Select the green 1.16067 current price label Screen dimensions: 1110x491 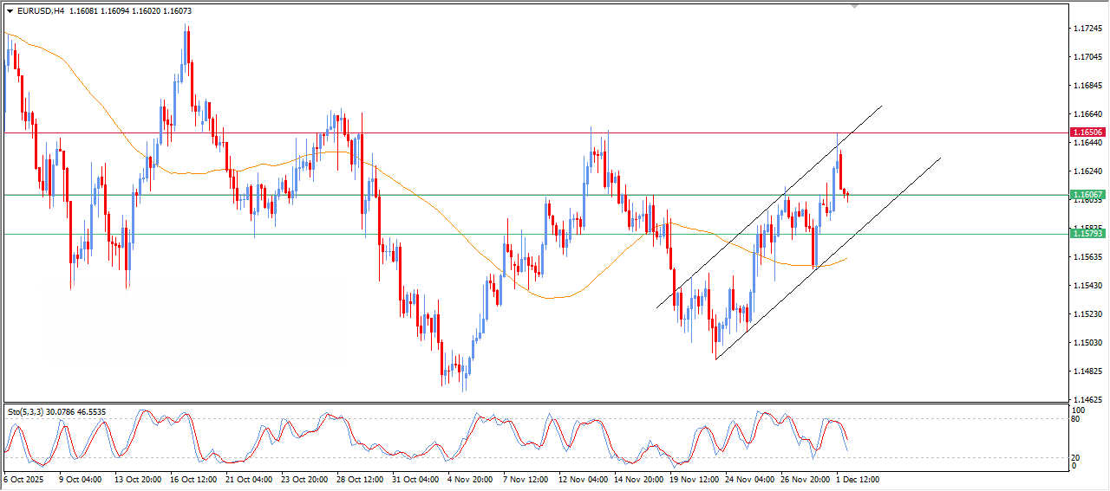pyautogui.click(x=1087, y=195)
